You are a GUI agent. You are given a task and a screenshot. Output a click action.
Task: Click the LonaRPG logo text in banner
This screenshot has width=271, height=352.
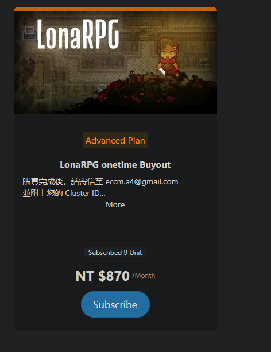pos(78,34)
